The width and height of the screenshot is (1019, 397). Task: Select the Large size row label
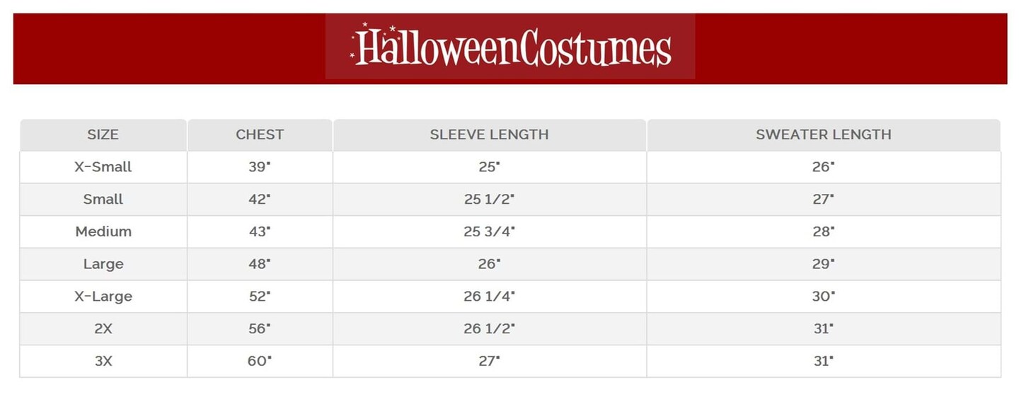pyautogui.click(x=103, y=264)
